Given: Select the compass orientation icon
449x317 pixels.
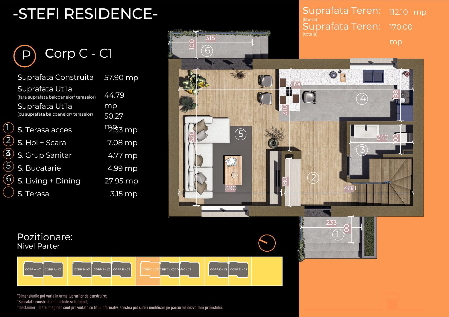Looking at the screenshot, I should [266, 243].
